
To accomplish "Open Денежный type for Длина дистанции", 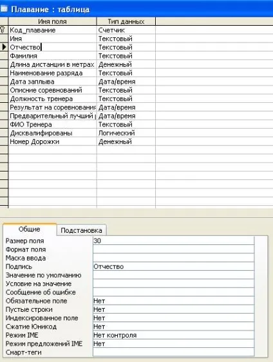I will coord(126,64).
